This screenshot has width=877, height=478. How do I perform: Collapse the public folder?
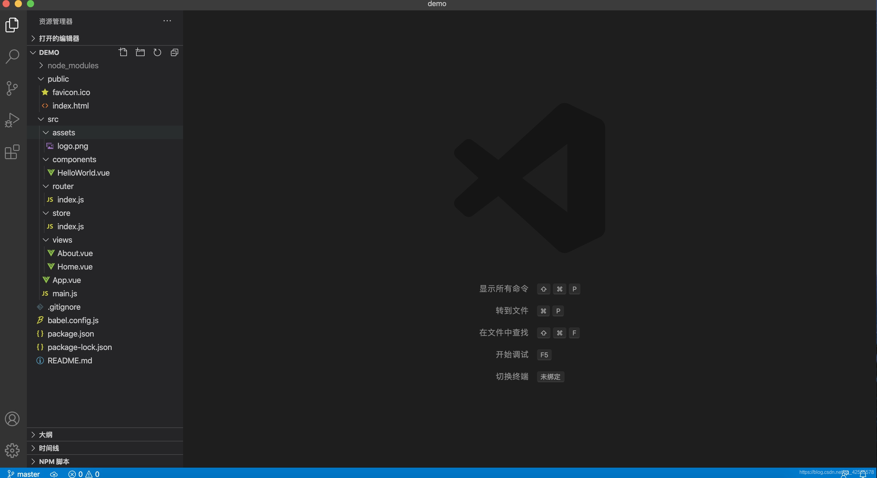pos(105,79)
